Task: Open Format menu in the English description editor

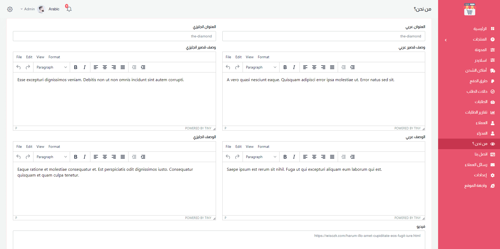Action: pos(54,147)
